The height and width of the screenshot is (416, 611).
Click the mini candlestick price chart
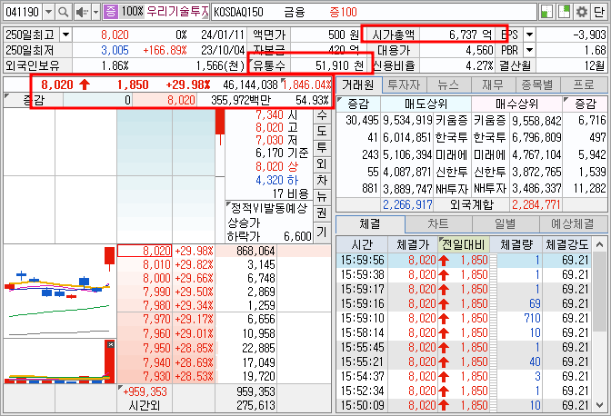pos(60,291)
